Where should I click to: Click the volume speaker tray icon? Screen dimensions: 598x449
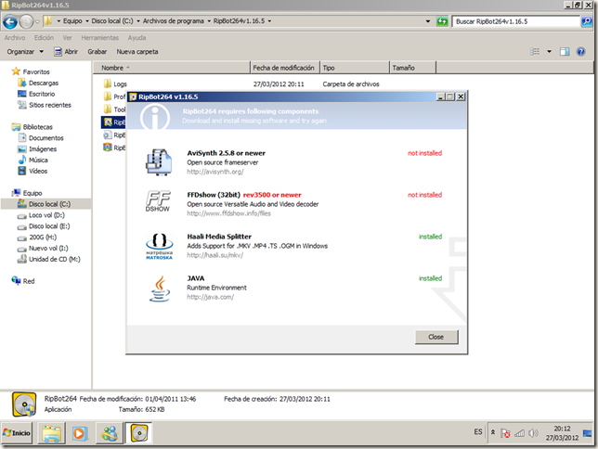point(533,433)
